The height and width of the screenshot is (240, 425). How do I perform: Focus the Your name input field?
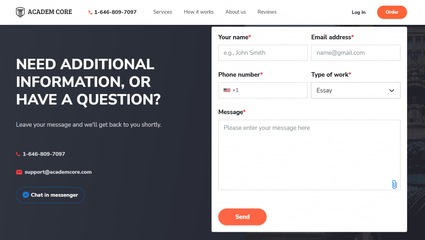(x=263, y=53)
